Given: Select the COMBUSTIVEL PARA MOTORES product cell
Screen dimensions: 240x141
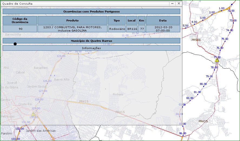Looking at the screenshot, I should point(72,29).
